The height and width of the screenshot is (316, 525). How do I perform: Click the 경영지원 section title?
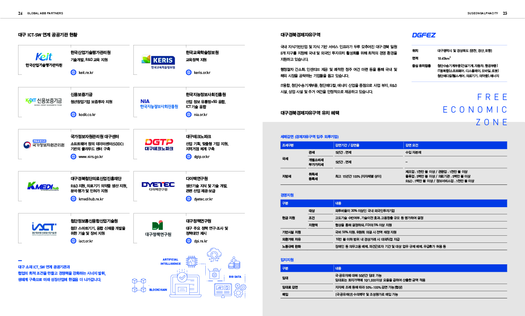[287, 195]
